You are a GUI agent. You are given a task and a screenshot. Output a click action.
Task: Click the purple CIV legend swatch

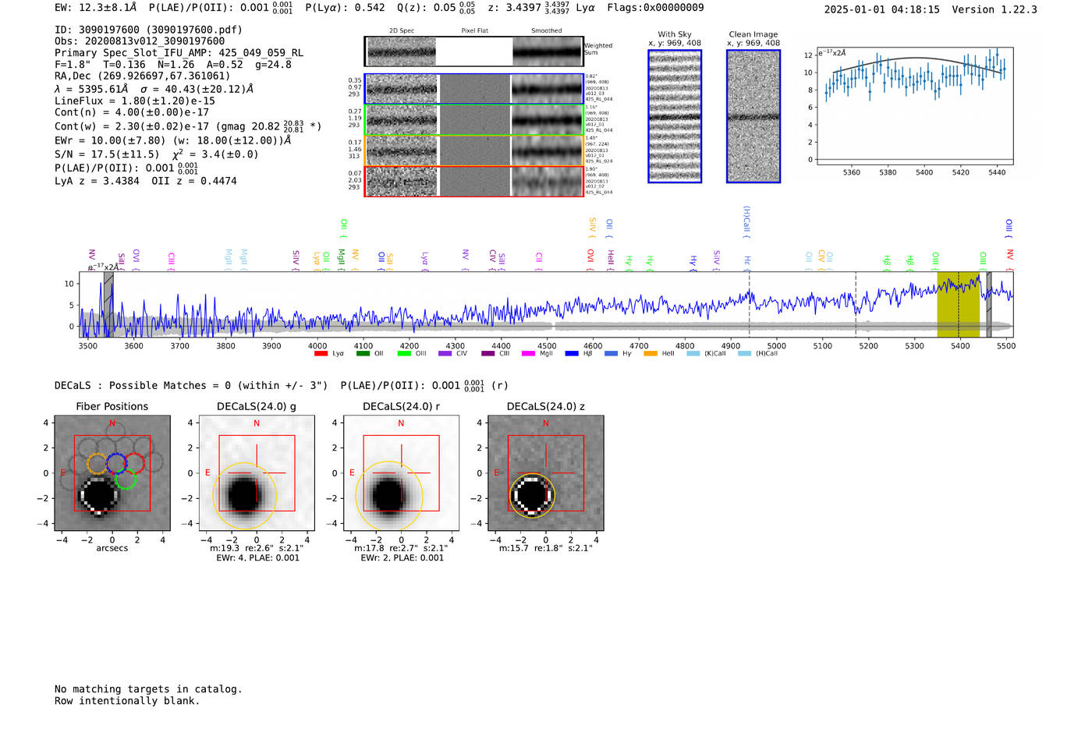coord(445,354)
